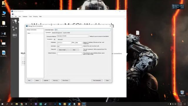Open the File menu in Workbench

pyautogui.click(x=12, y=16)
